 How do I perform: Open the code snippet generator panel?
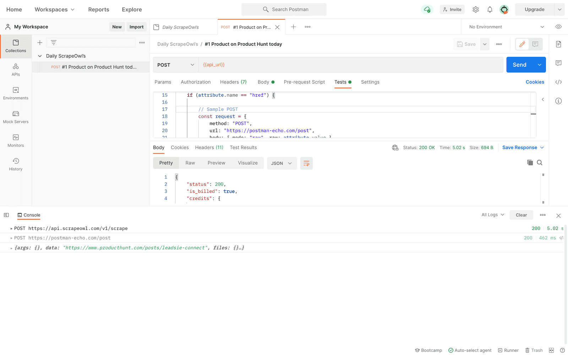coord(558,82)
